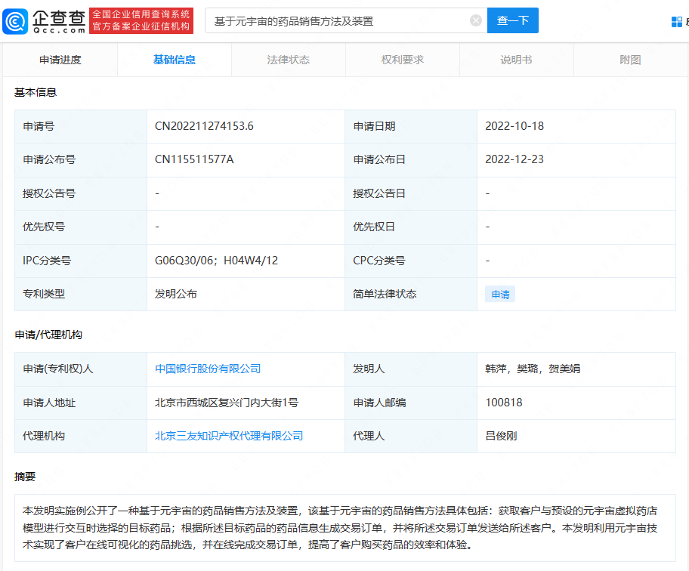Click the 查一下 search button
Viewport: 689px width, 571px height.
click(x=513, y=21)
